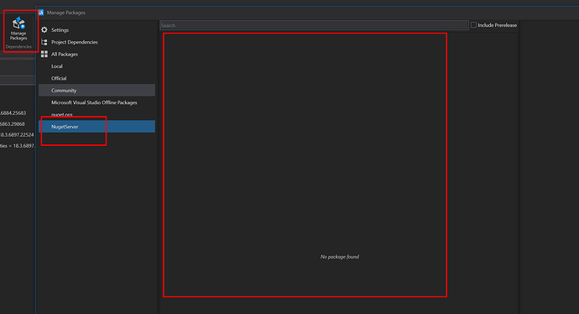This screenshot has height=314, width=579.
Task: Click the All Packages grid icon
Action: point(44,54)
